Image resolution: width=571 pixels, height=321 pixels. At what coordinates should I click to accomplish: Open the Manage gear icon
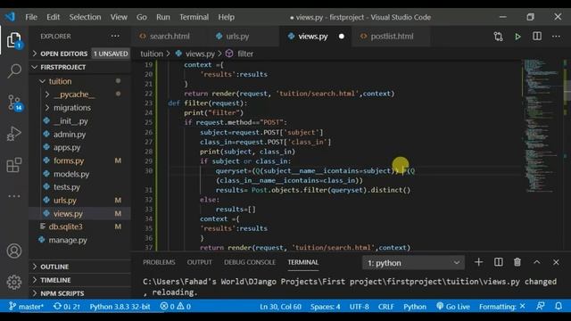coord(14,282)
